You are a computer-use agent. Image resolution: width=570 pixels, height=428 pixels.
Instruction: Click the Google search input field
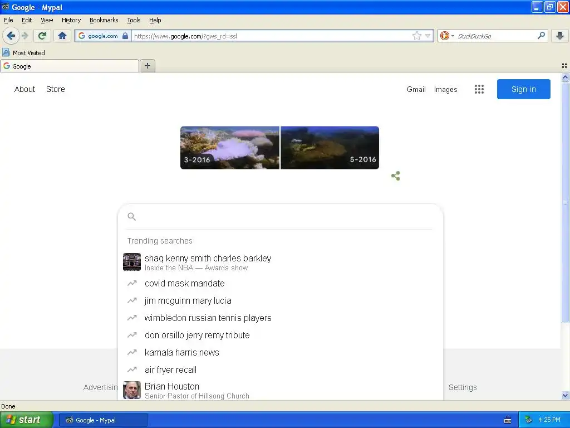[280, 217]
